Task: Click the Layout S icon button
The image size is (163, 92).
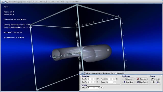Action: coord(158,82)
